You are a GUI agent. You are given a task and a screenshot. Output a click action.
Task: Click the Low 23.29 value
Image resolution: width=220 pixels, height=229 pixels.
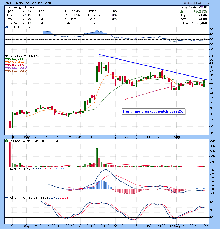coord(27,19)
